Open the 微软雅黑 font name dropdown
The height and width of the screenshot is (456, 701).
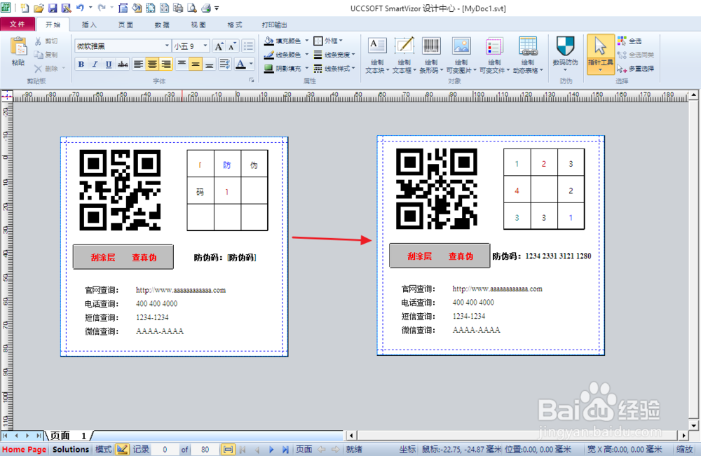pyautogui.click(x=168, y=46)
